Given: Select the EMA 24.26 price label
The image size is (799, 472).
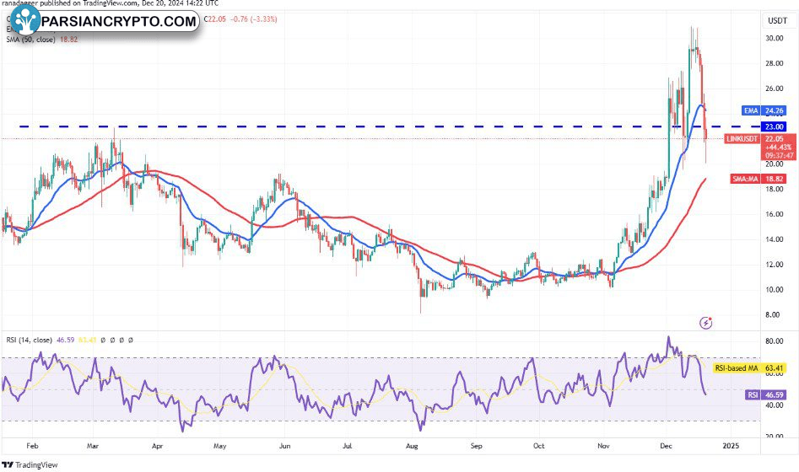Looking at the screenshot, I should [764, 110].
